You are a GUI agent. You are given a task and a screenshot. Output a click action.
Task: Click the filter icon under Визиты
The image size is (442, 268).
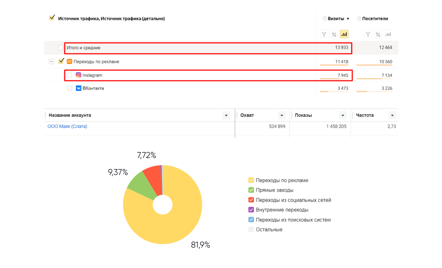pyautogui.click(x=324, y=34)
